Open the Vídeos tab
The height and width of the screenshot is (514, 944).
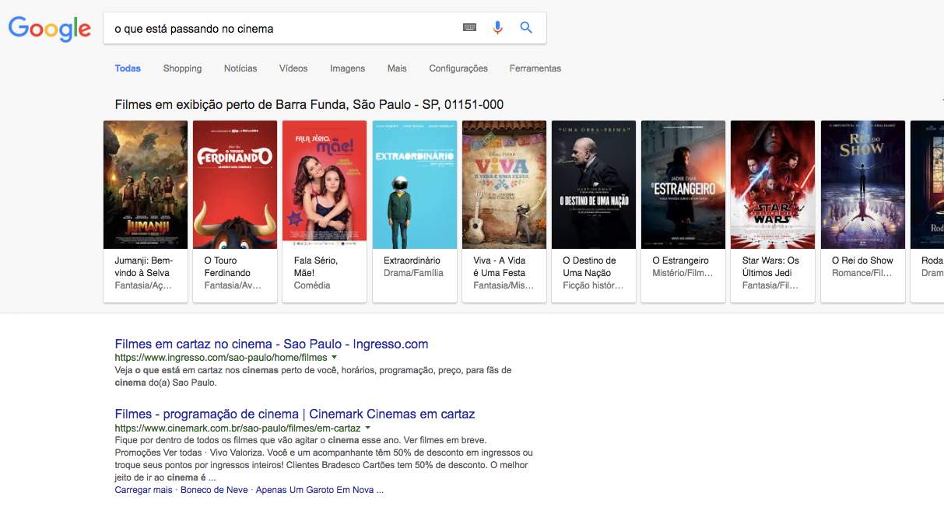[x=293, y=68]
